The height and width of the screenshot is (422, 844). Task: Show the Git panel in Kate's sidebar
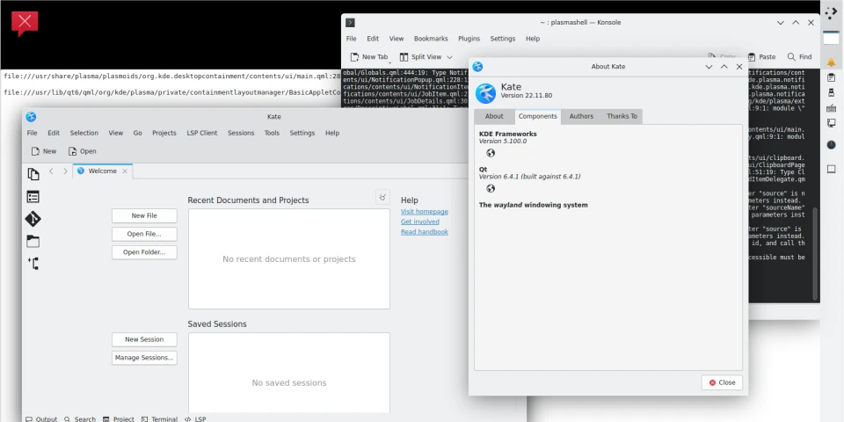tap(33, 219)
